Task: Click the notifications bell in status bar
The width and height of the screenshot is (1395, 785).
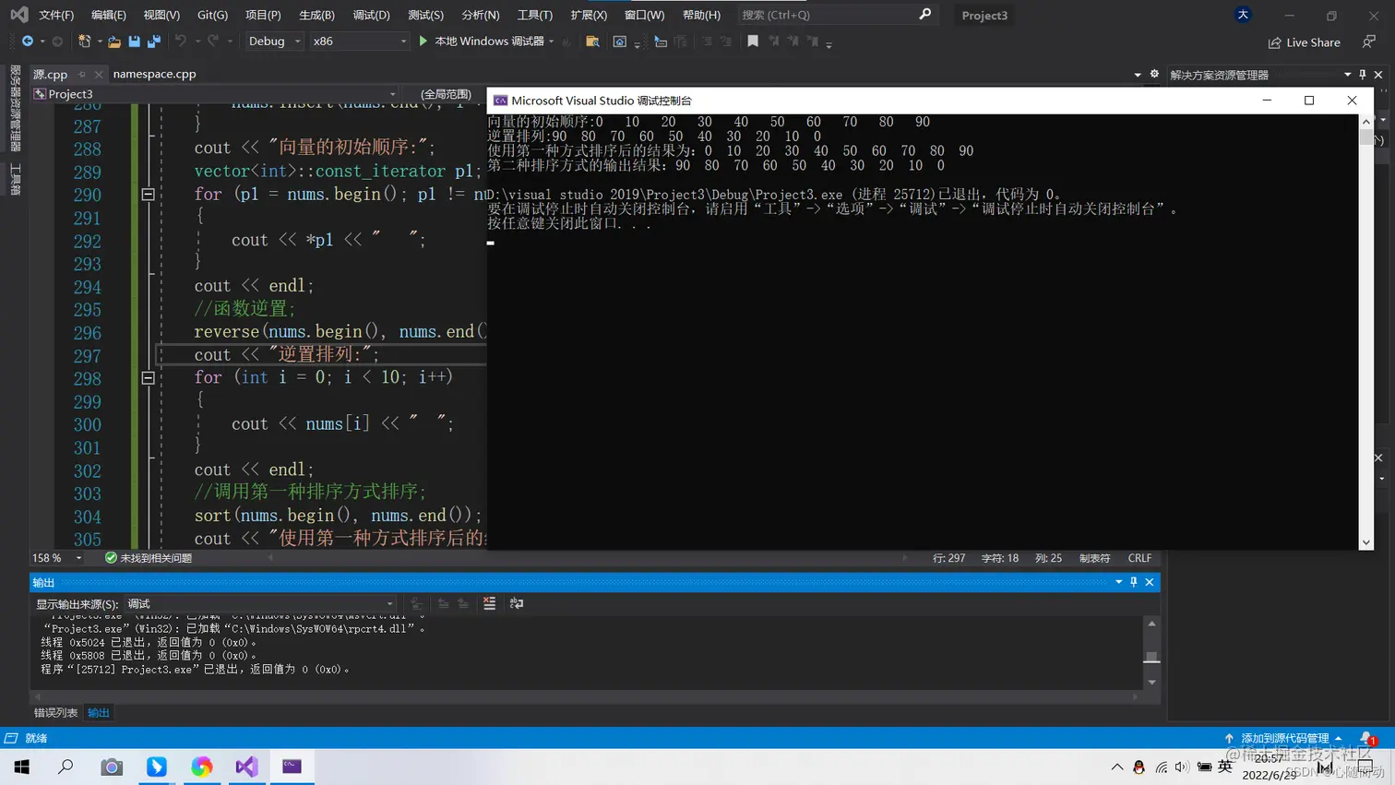Action: [x=1366, y=738]
